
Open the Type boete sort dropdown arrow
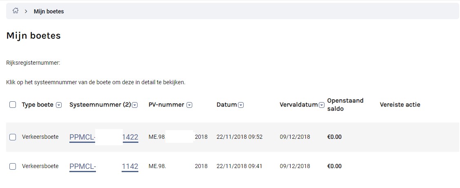pyautogui.click(x=59, y=105)
